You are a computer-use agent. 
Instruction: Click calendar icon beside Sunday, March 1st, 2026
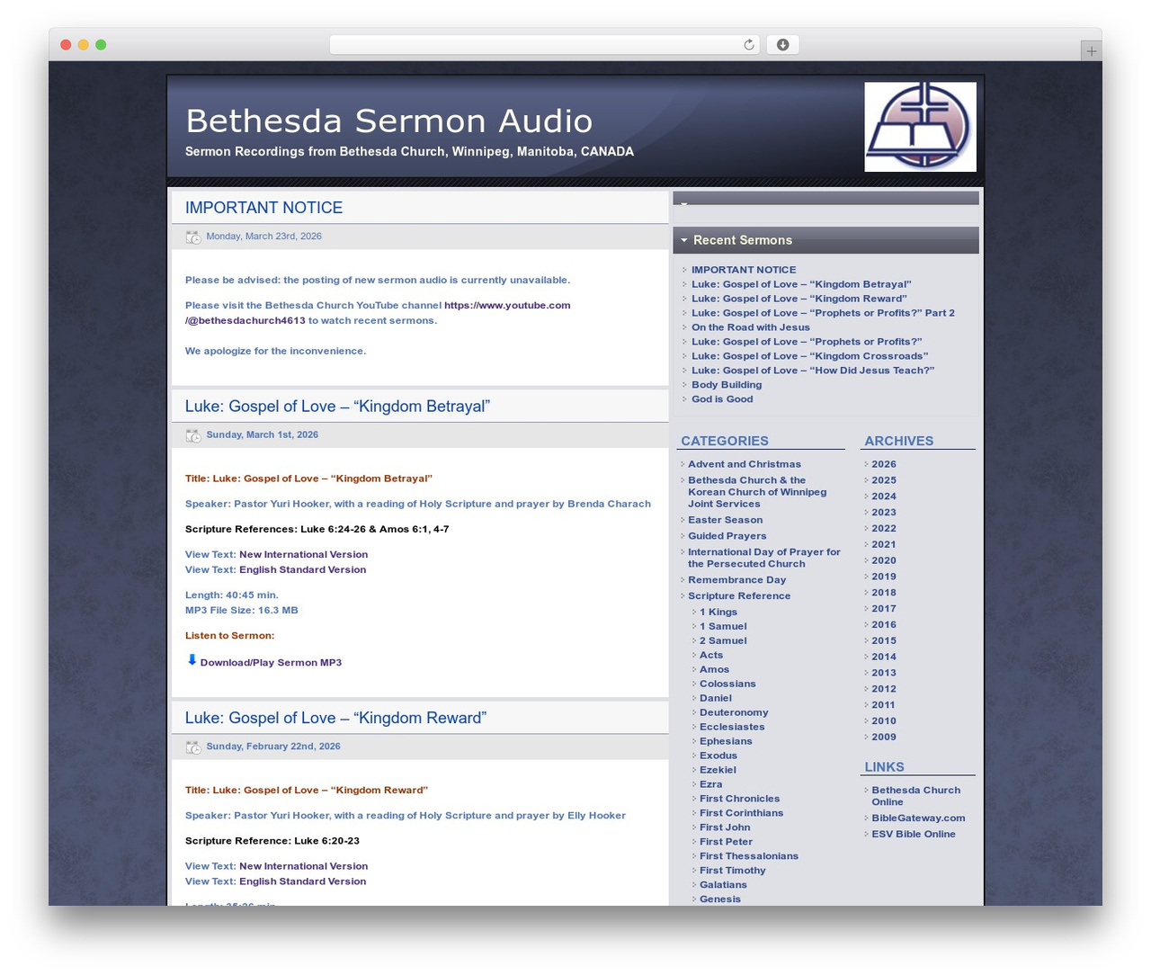(x=193, y=435)
